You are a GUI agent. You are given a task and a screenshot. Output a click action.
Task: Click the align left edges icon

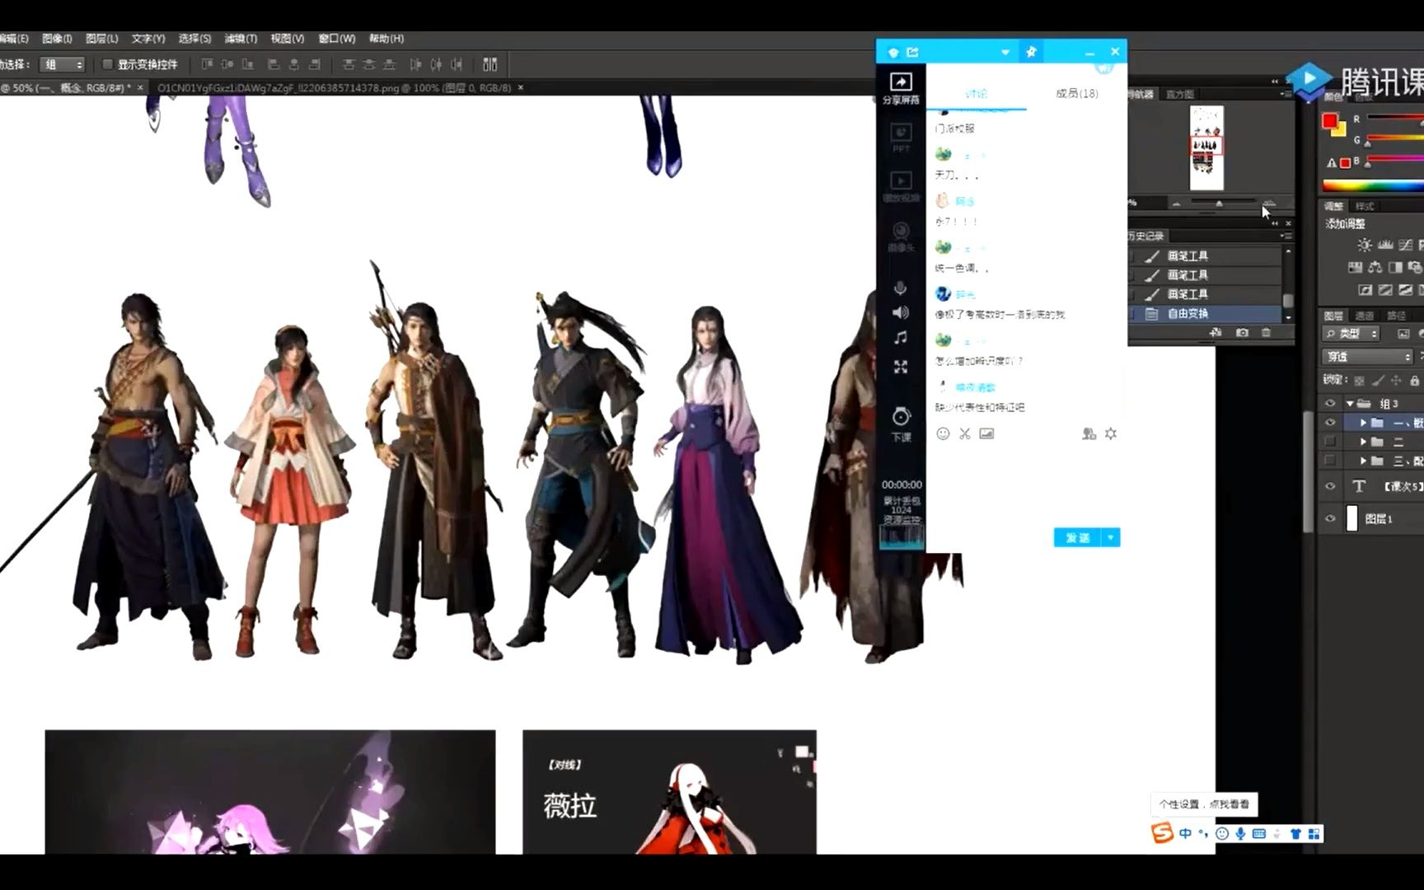pyautogui.click(x=274, y=64)
